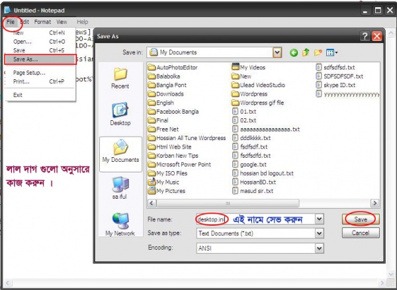The image size is (397, 290).
Task: Select the Free Net folder
Action: [x=163, y=129]
